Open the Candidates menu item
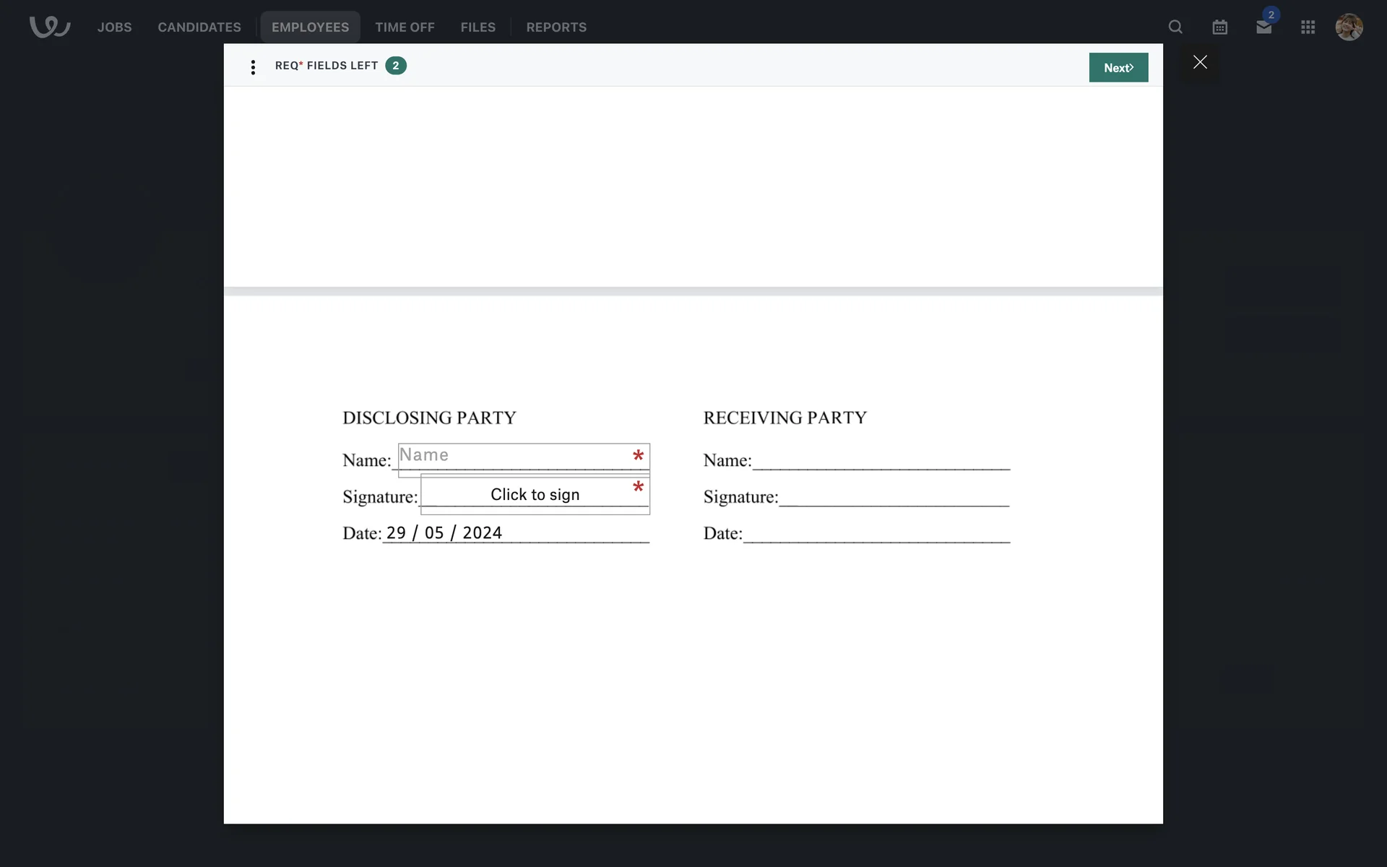Screen dimensions: 1387x867 tap(199, 27)
